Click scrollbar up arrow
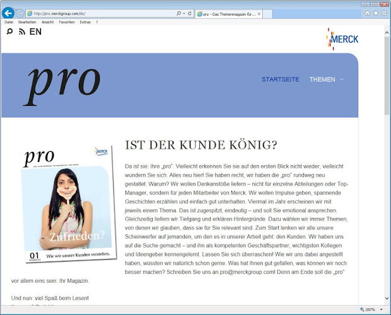 pos(387,33)
